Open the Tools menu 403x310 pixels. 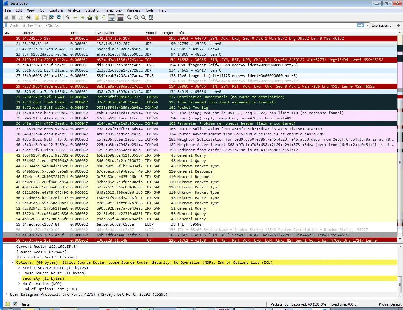pyautogui.click(x=149, y=10)
